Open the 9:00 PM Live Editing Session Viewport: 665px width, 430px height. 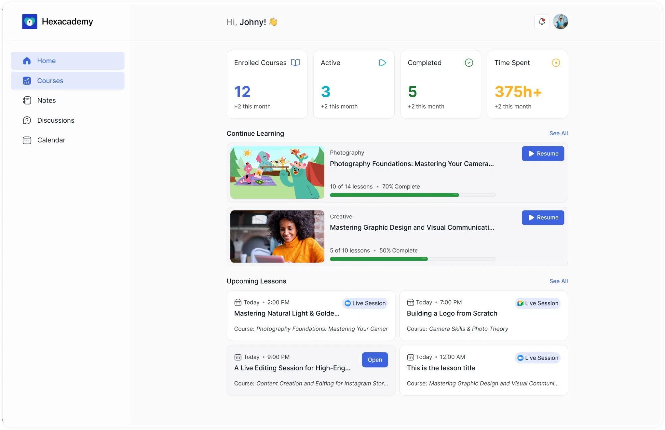pyautogui.click(x=375, y=360)
